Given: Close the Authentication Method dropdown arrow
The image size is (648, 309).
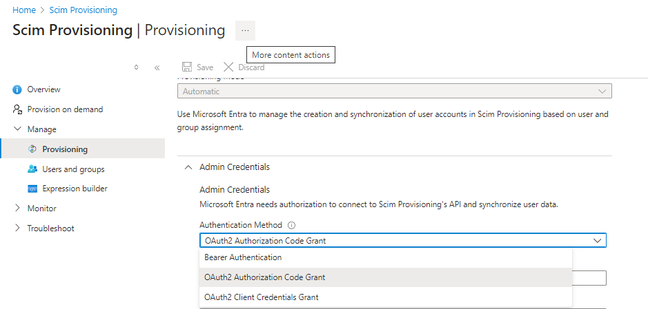Looking at the screenshot, I should (597, 241).
